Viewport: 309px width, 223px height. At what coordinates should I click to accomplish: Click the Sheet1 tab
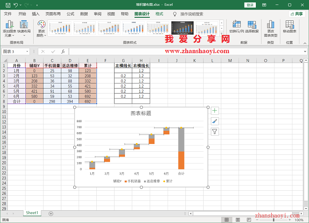[32, 213]
